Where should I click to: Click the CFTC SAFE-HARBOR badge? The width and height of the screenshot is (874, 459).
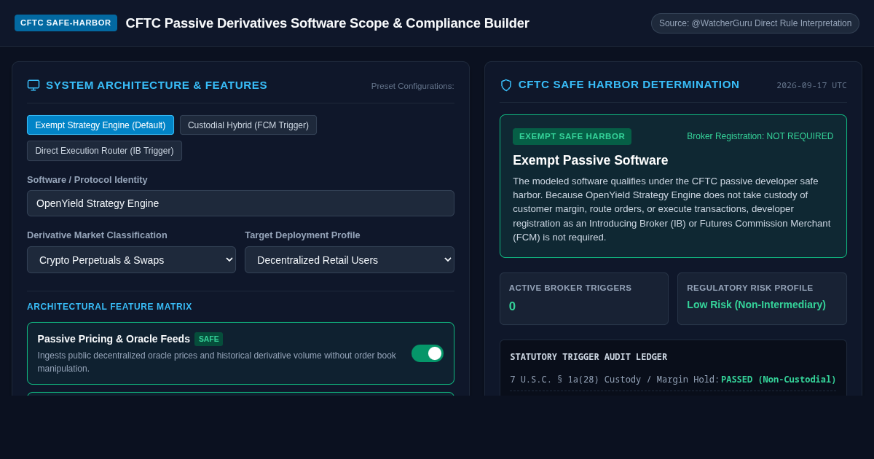(66, 23)
